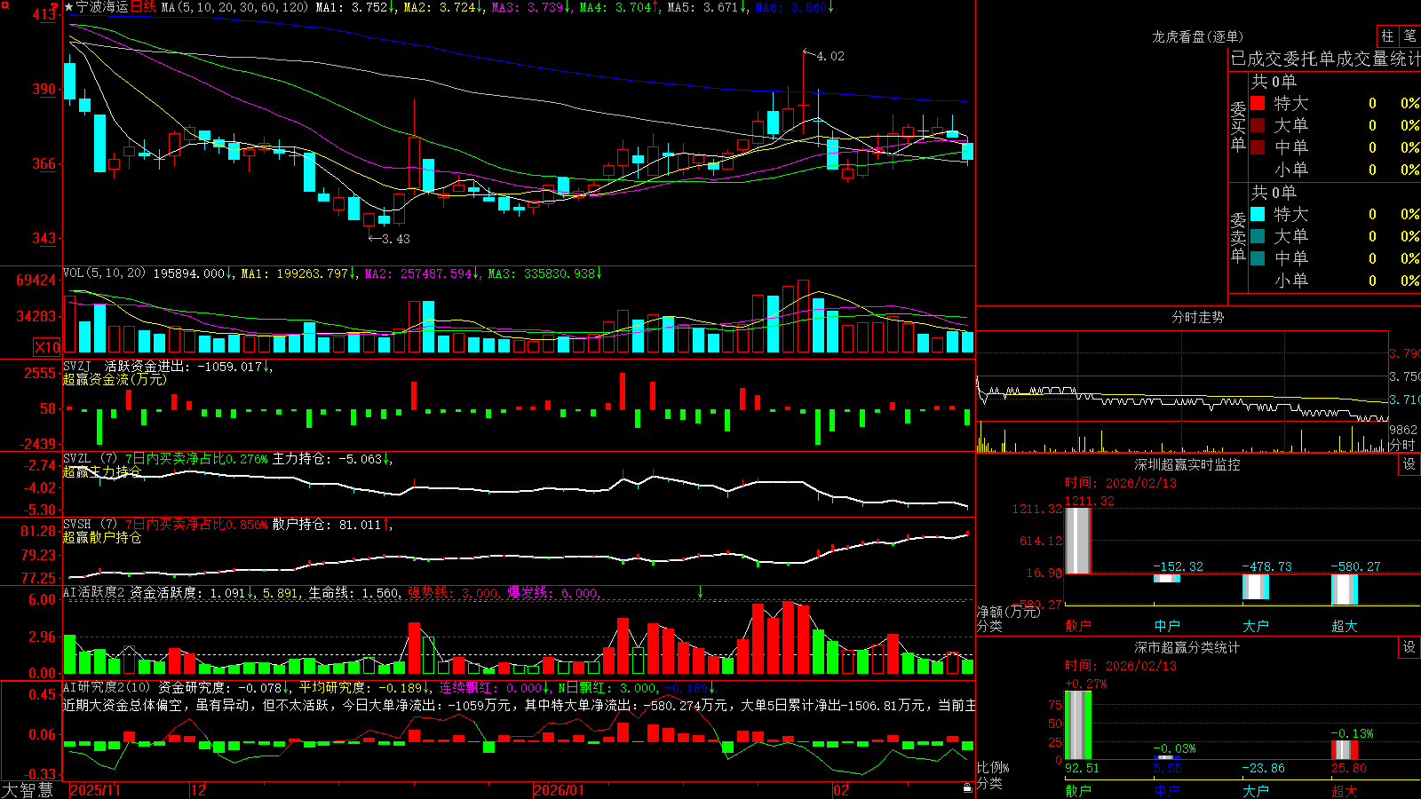This screenshot has height=799, width=1421.
Task: Click 超大 category label under 分类统计 chart
Action: 1344,790
